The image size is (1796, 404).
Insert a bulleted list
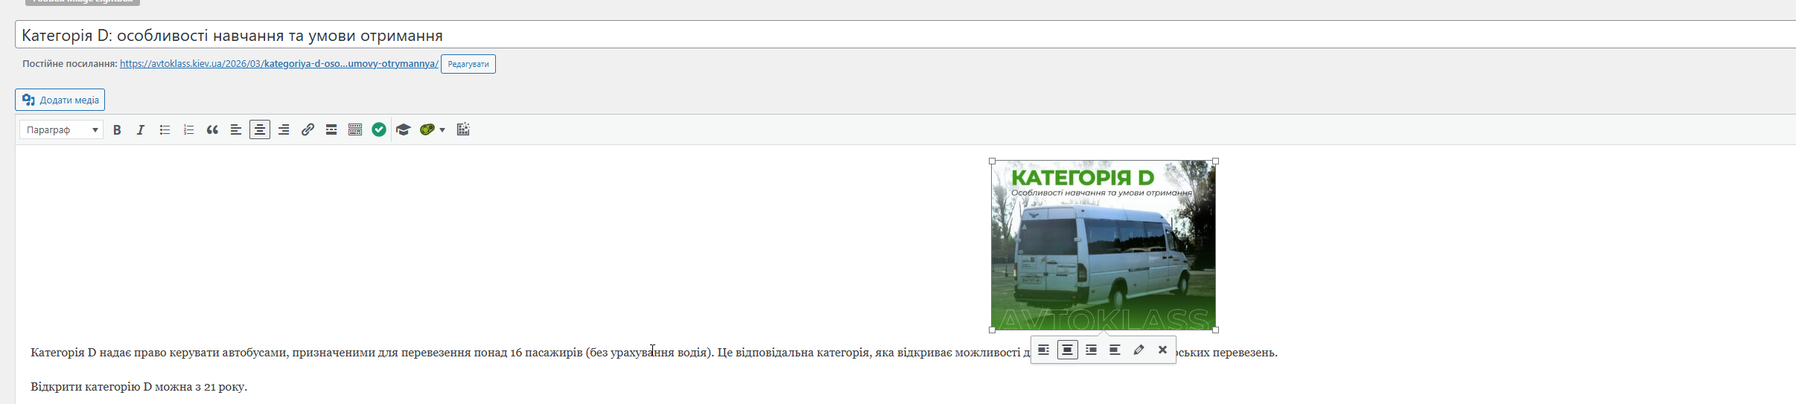point(165,129)
